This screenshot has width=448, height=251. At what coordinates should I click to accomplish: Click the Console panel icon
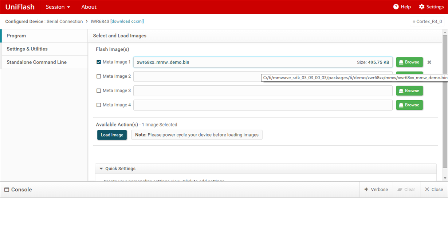pyautogui.click(x=6, y=189)
